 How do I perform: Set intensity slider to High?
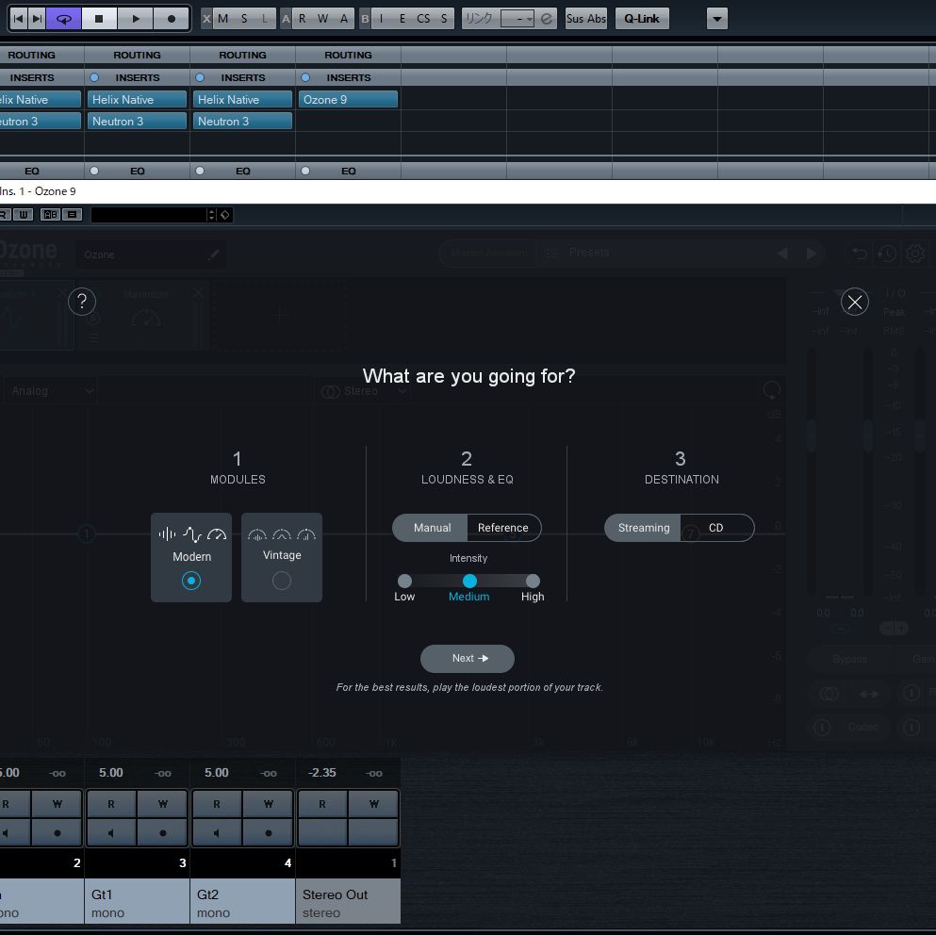533,581
